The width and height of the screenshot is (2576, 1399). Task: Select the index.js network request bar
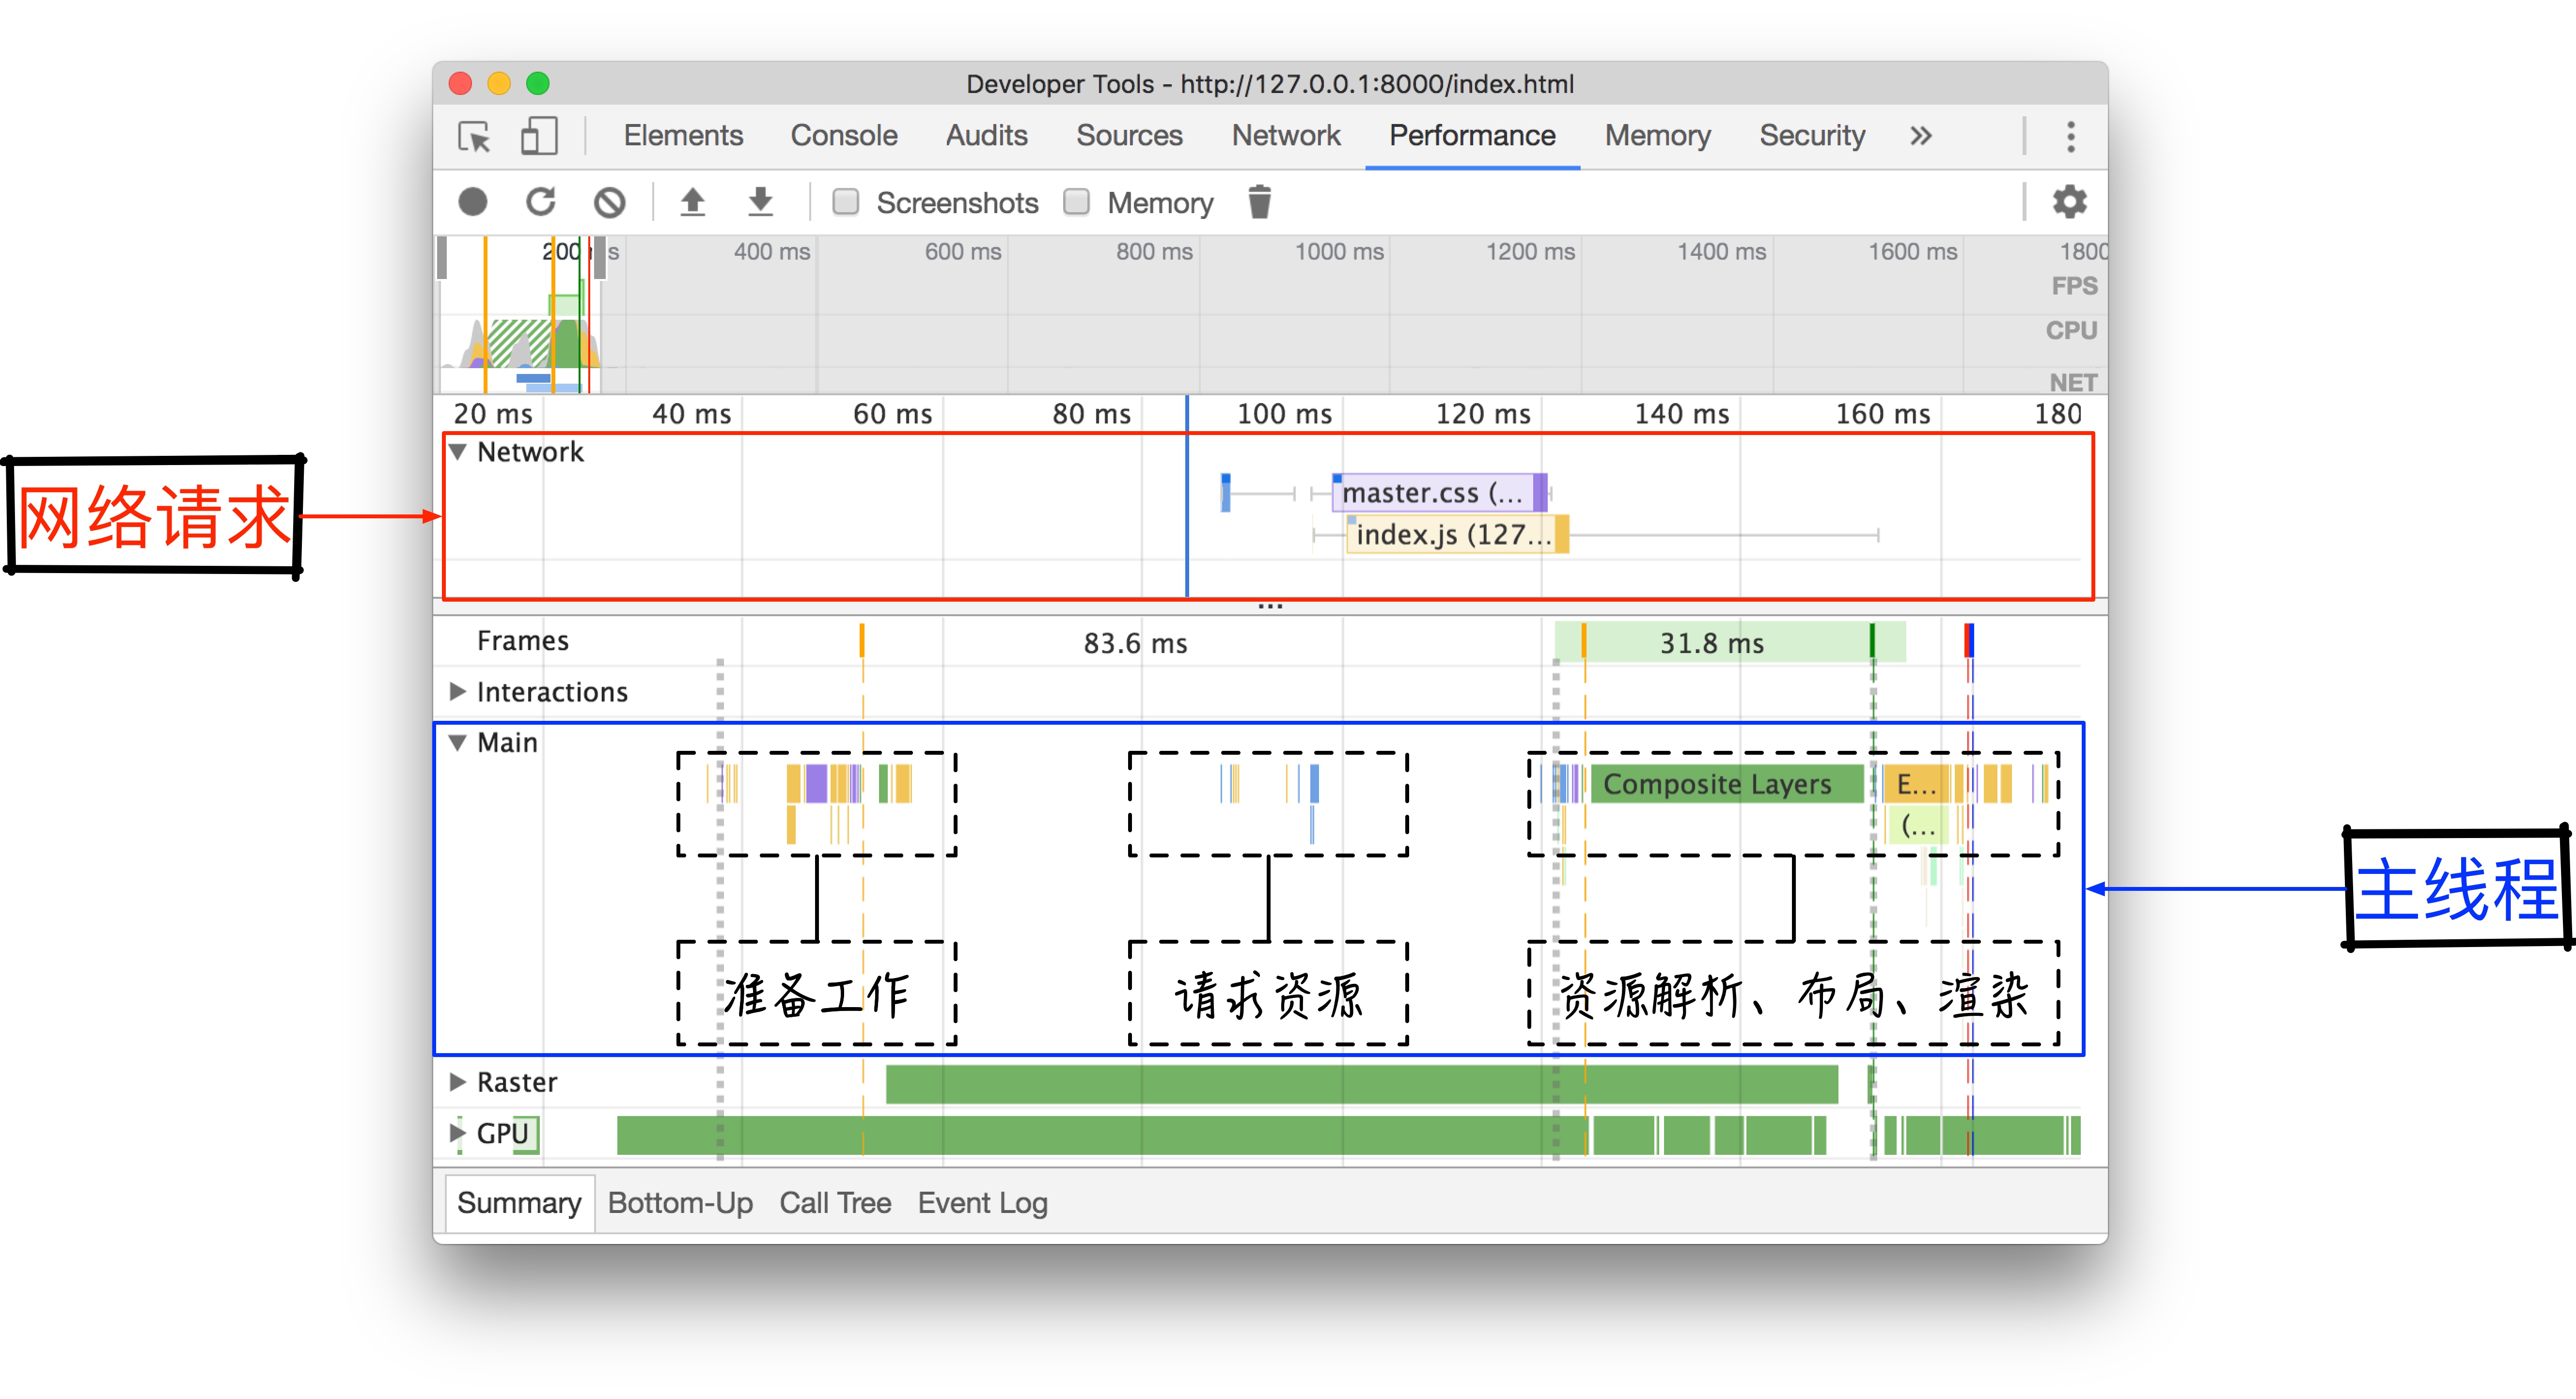point(1458,534)
